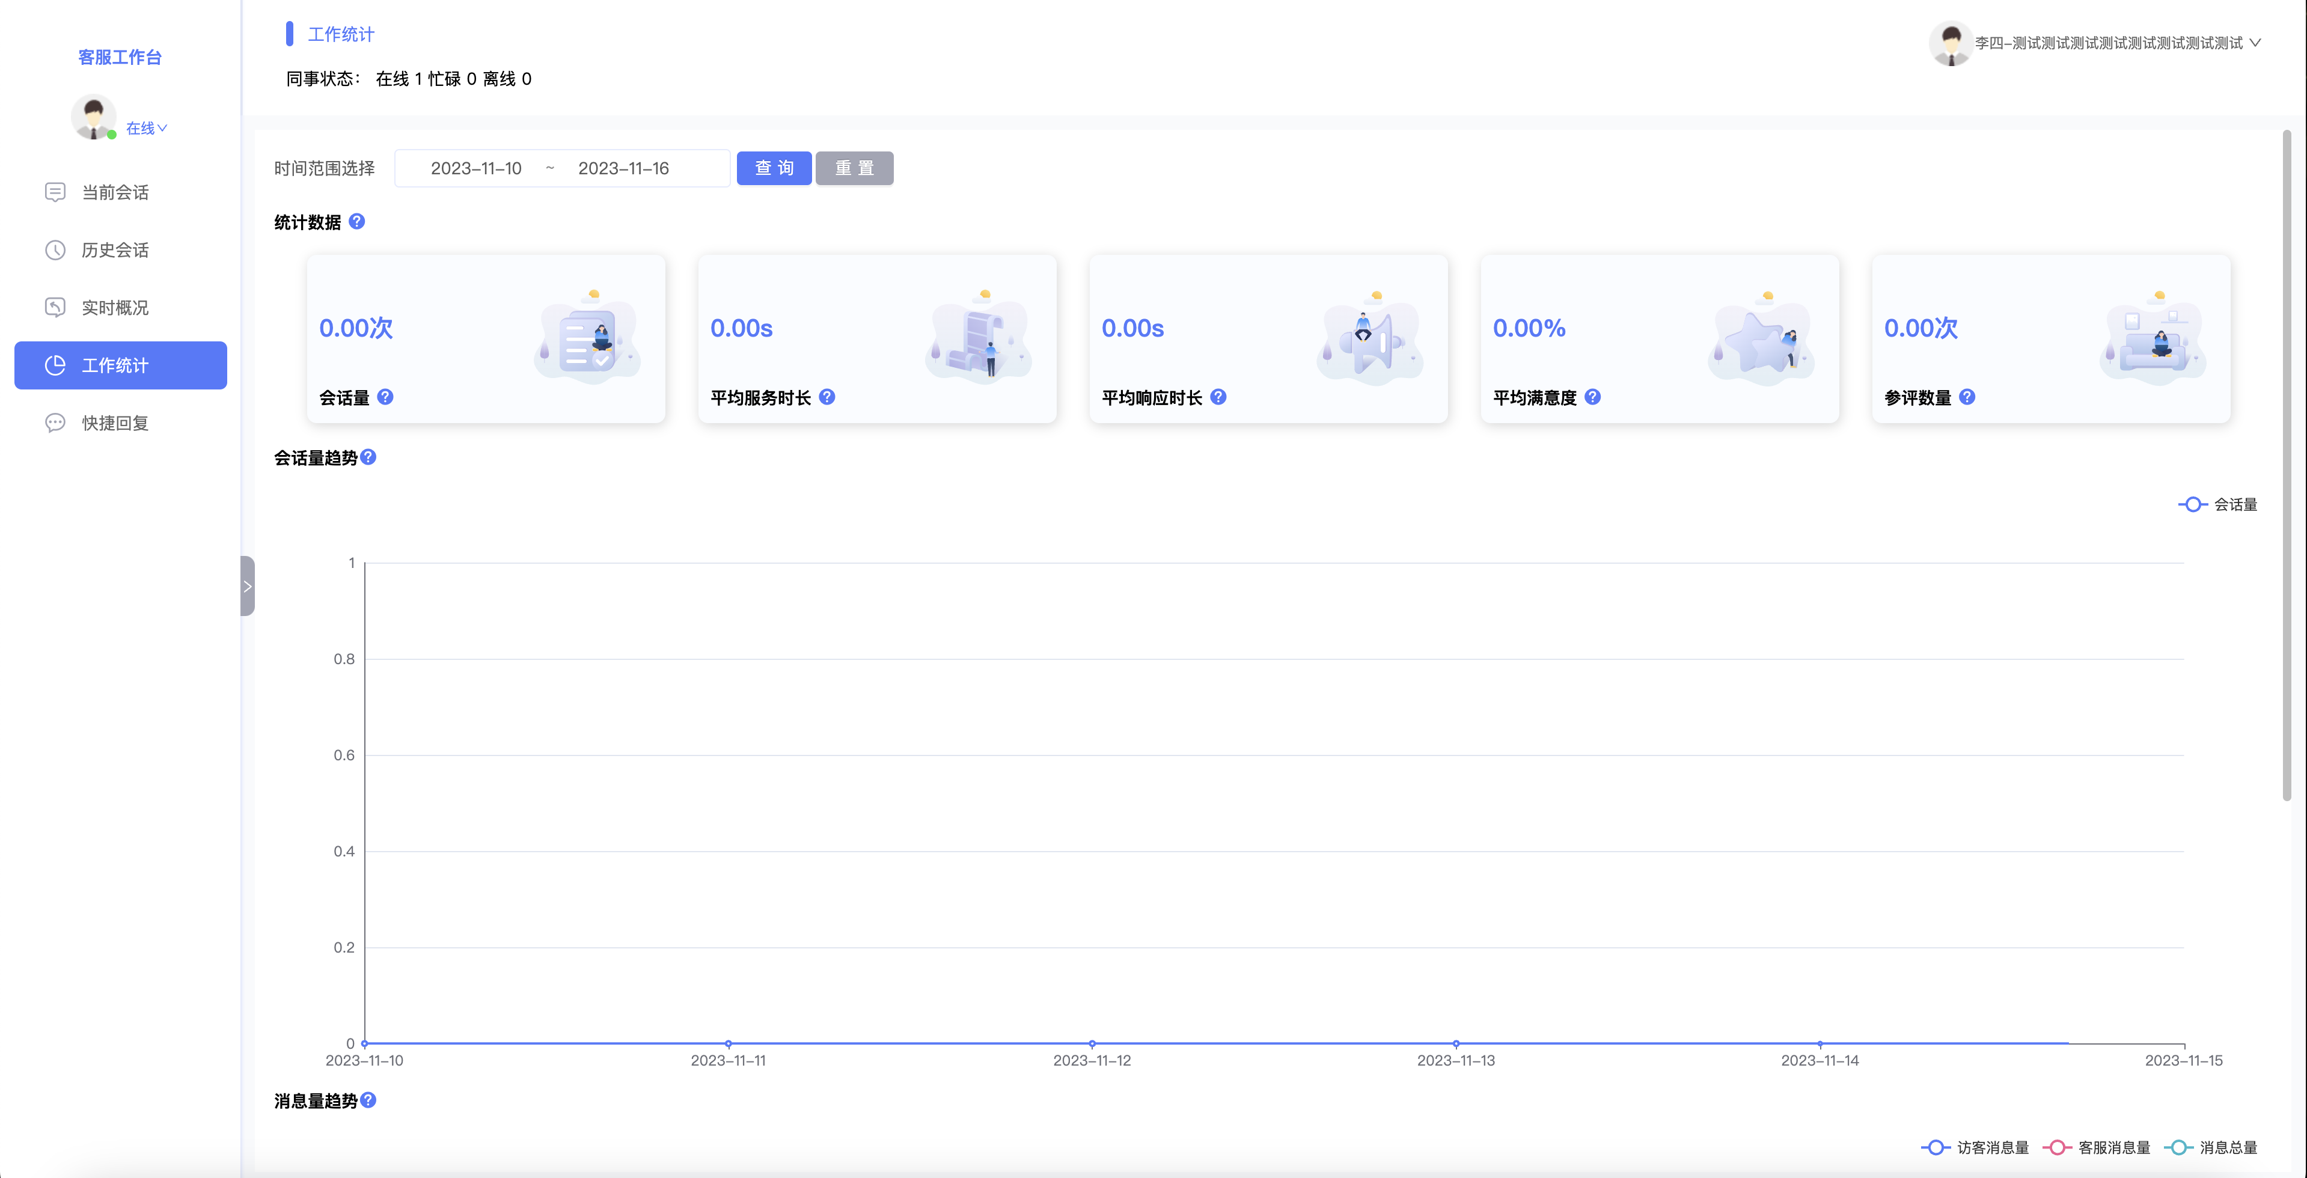The image size is (2307, 1178).
Task: Click the 2023-11-11 data point on chart
Action: (x=728, y=1044)
